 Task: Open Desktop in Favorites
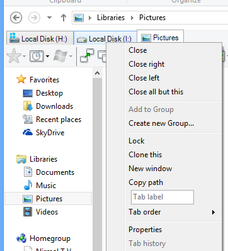(x=49, y=93)
